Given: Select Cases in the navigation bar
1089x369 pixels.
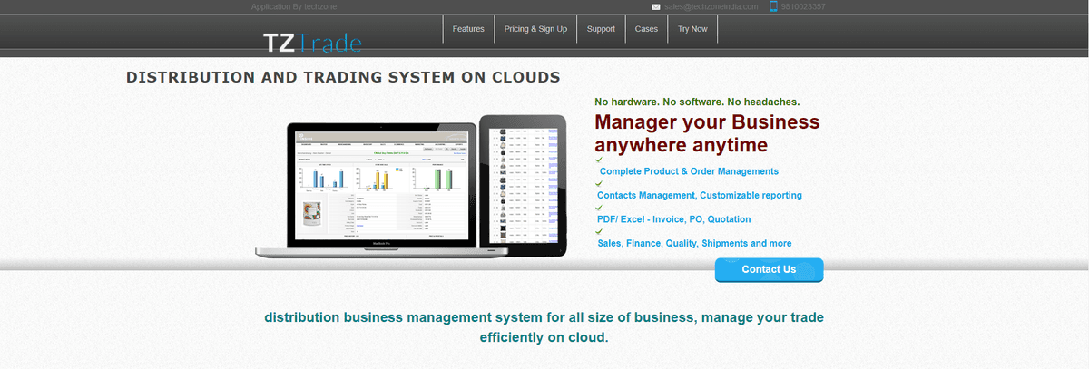Looking at the screenshot, I should click(646, 29).
